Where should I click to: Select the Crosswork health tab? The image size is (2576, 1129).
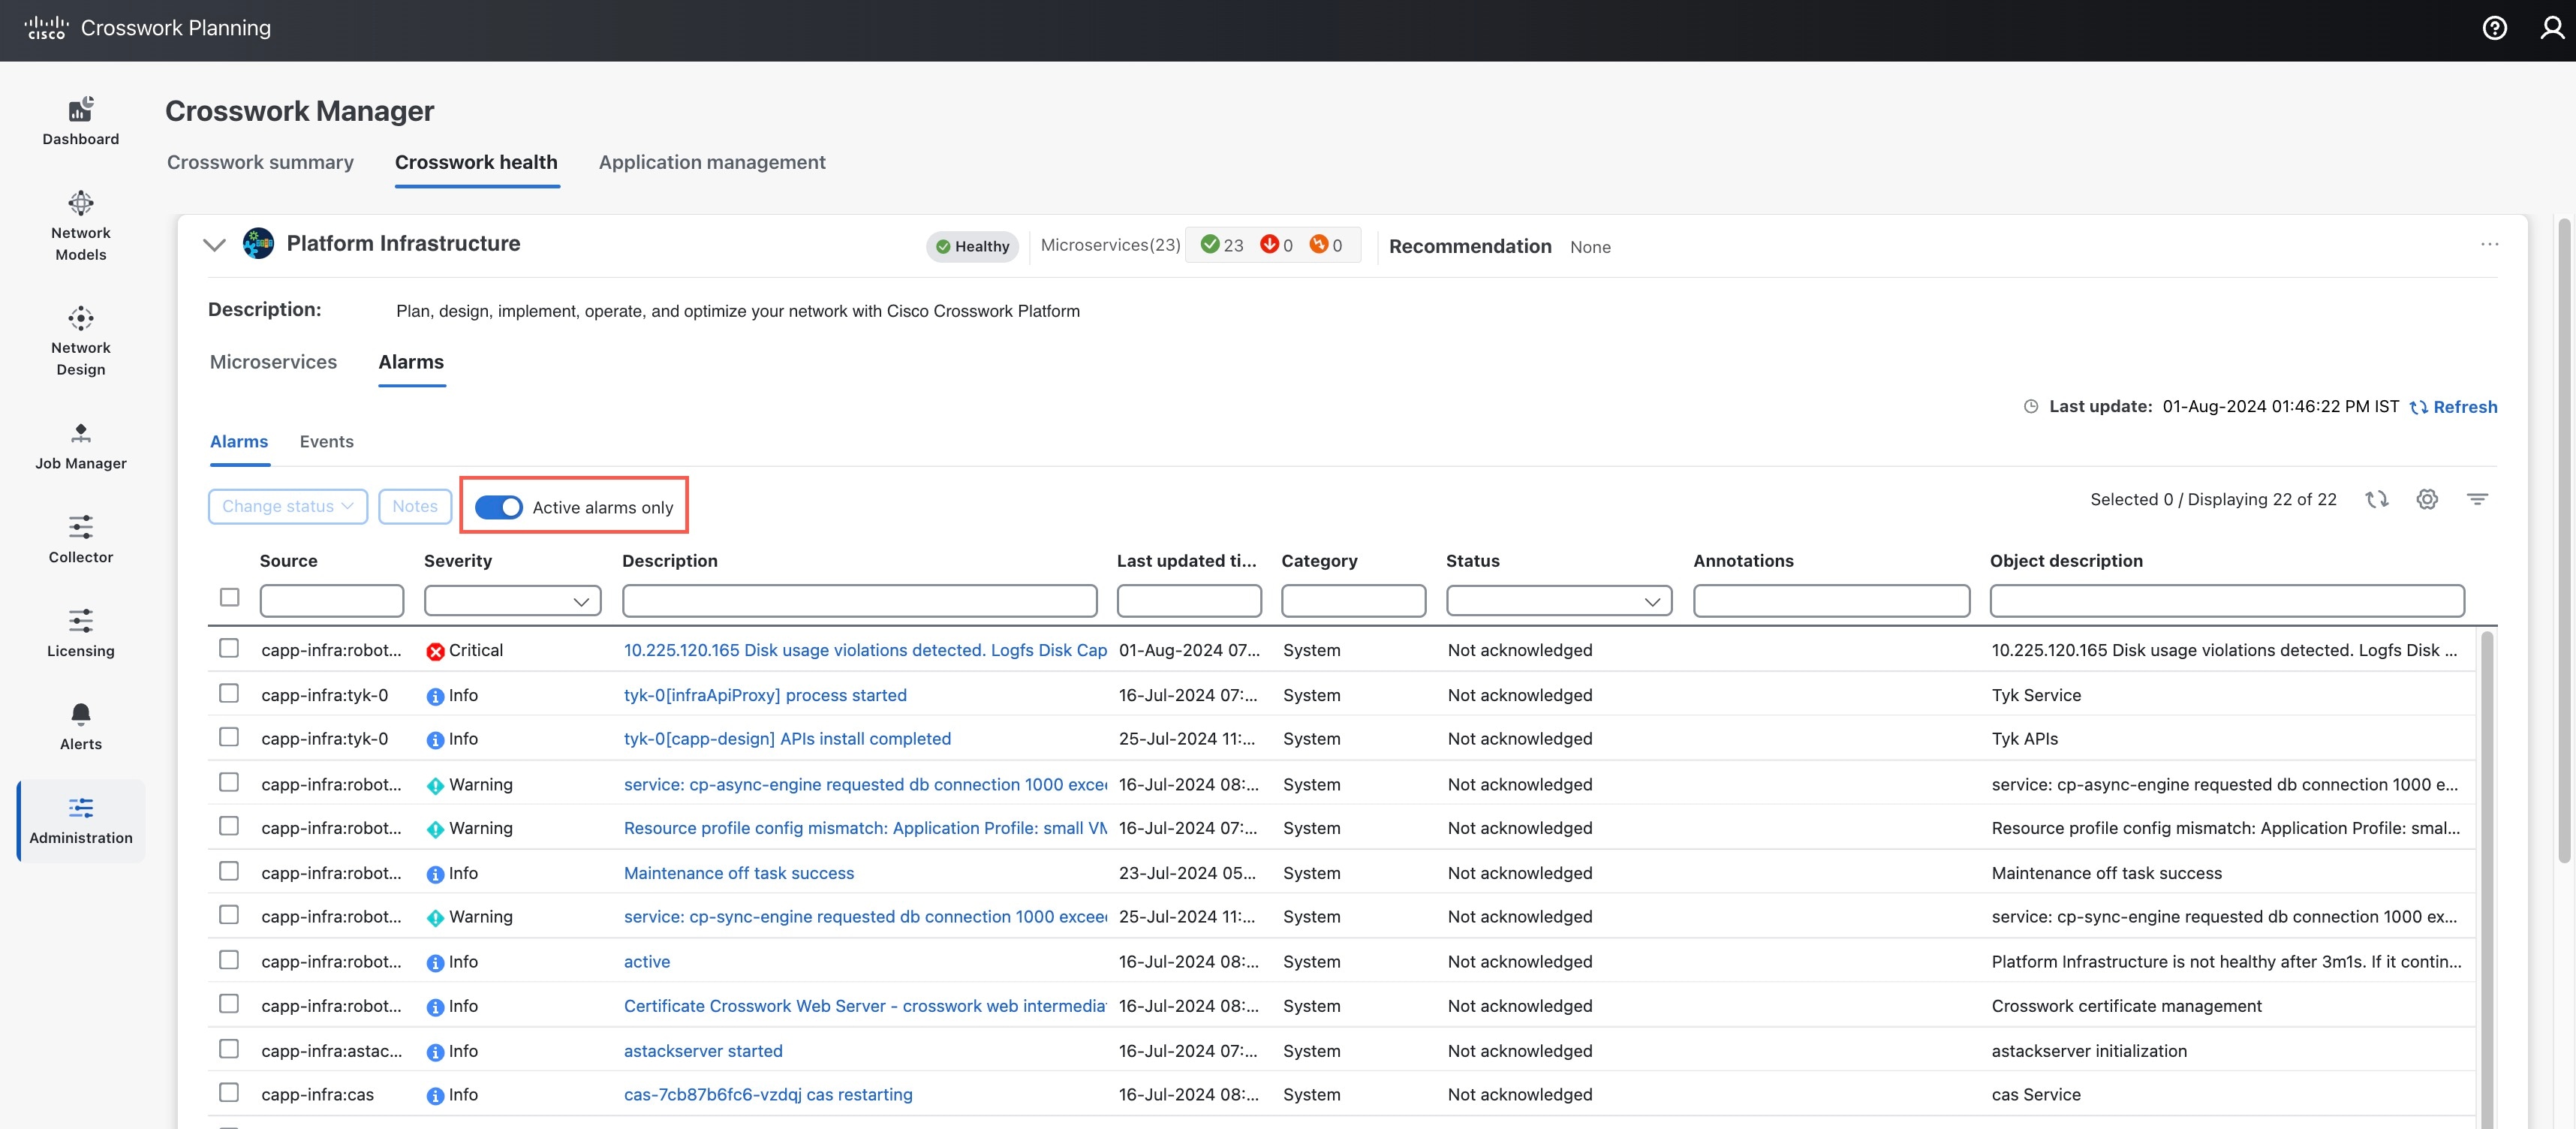point(476,162)
